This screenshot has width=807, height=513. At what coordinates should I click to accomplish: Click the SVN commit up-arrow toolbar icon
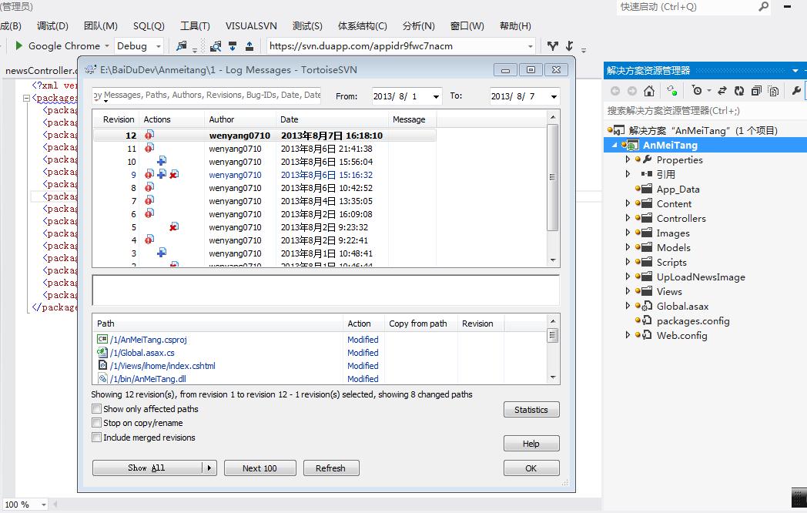(249, 46)
